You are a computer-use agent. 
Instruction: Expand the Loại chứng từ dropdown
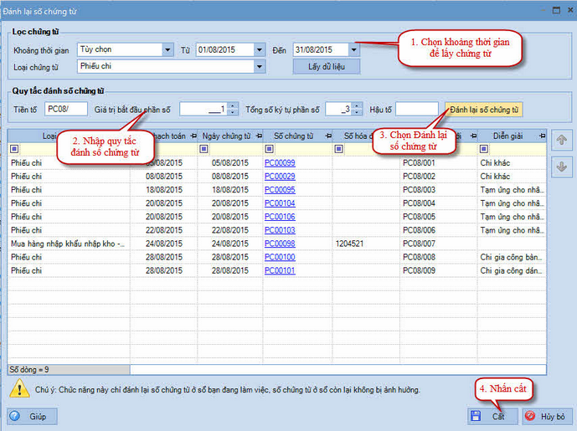point(260,67)
